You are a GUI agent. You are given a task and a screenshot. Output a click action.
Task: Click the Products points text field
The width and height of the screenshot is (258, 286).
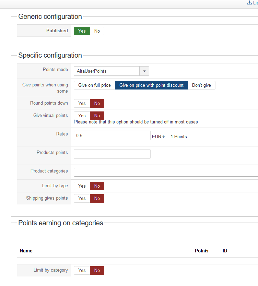[x=112, y=154]
